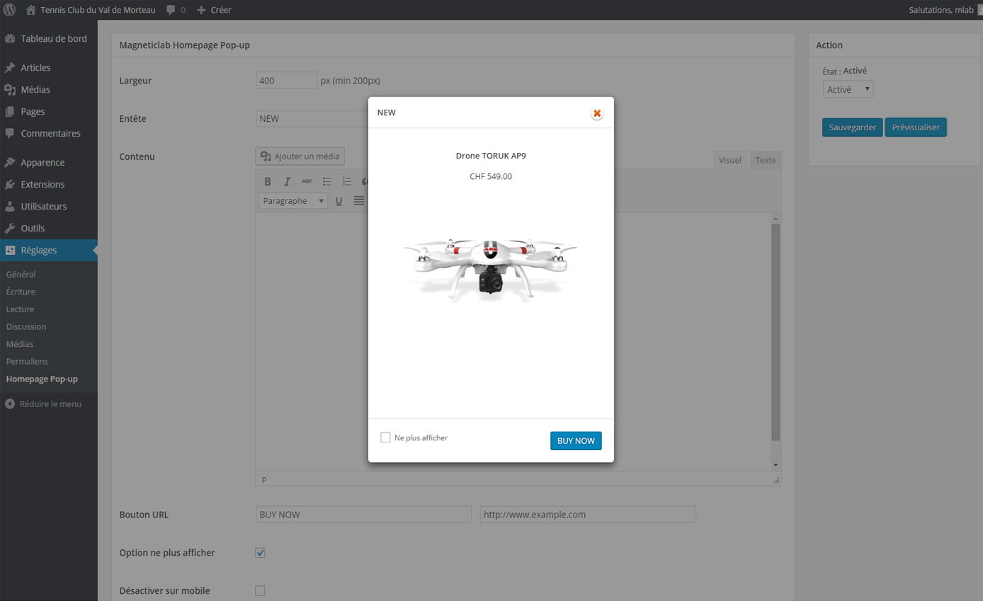Open the Paragraphe format dropdown

293,201
